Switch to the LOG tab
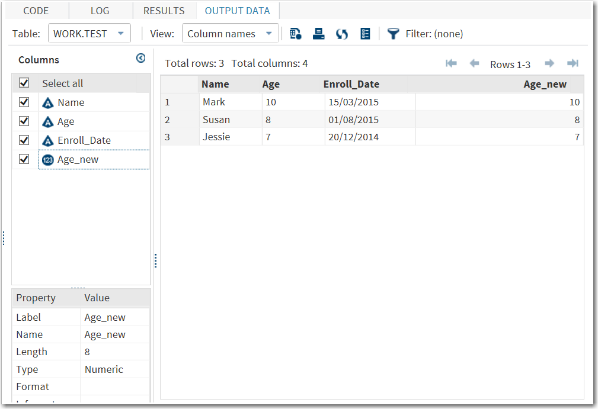Screen dimensions: 598x409 [100, 10]
